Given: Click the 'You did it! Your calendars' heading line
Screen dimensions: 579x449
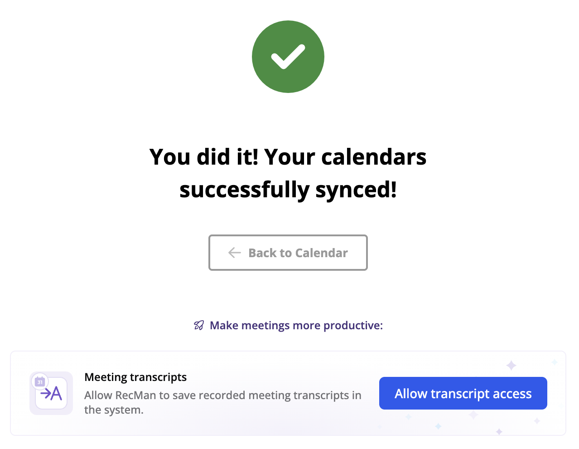Looking at the screenshot, I should 288,157.
